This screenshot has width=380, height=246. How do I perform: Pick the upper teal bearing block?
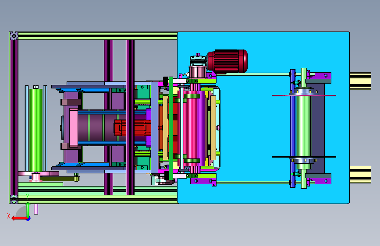coord(143,92)
